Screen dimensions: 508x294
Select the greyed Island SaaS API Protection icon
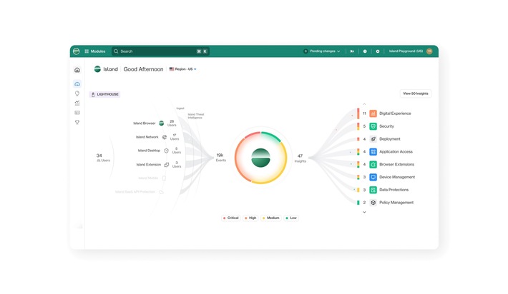[161, 192]
